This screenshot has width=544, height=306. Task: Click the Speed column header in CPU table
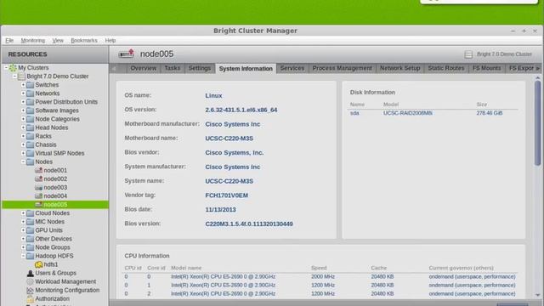tap(319, 268)
